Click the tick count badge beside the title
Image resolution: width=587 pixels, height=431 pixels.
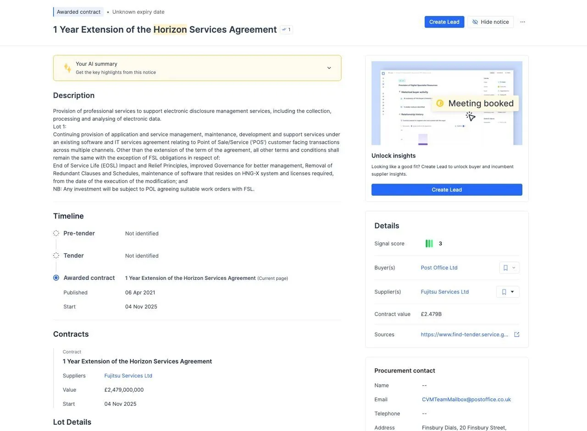[287, 30]
